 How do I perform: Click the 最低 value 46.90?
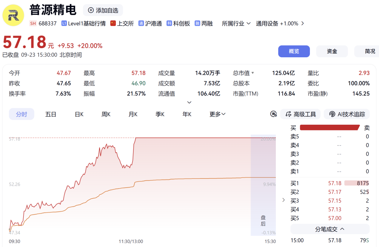(x=139, y=83)
